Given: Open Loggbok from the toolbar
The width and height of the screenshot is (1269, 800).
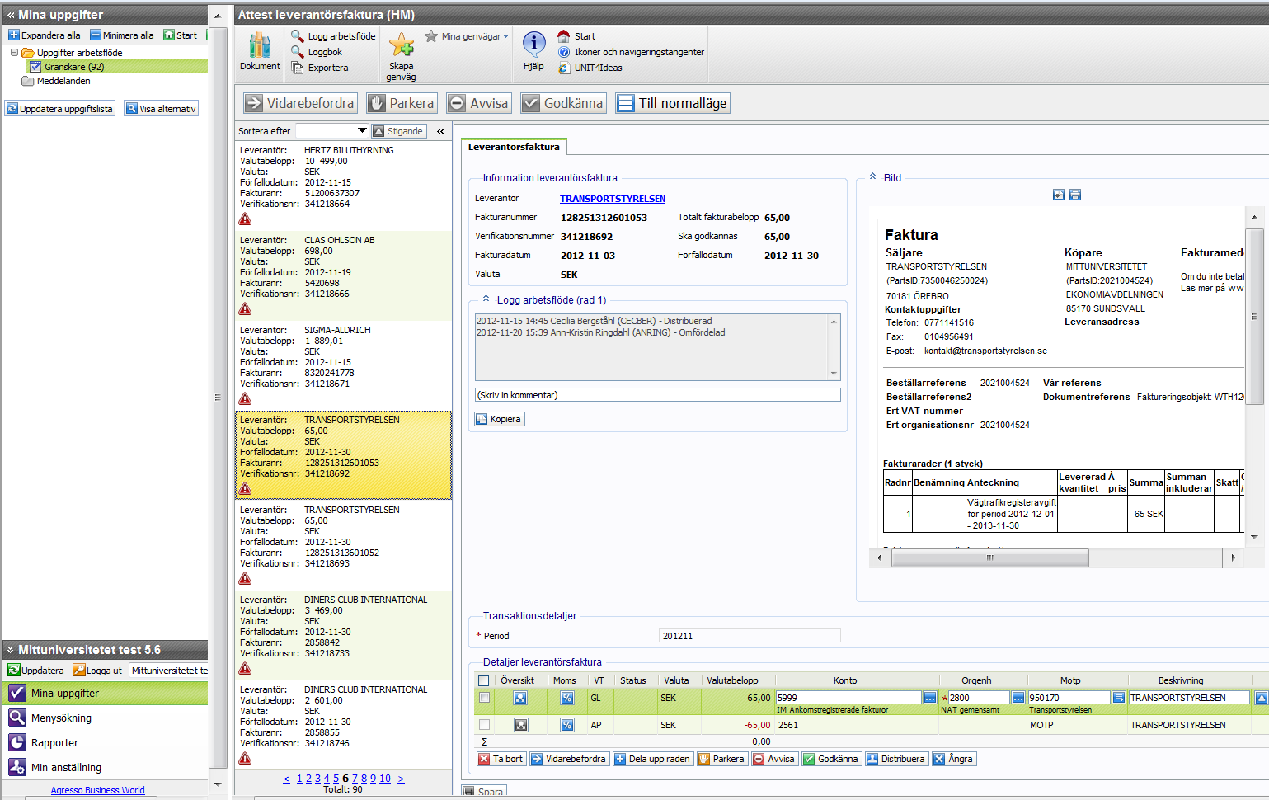Looking at the screenshot, I should point(317,52).
